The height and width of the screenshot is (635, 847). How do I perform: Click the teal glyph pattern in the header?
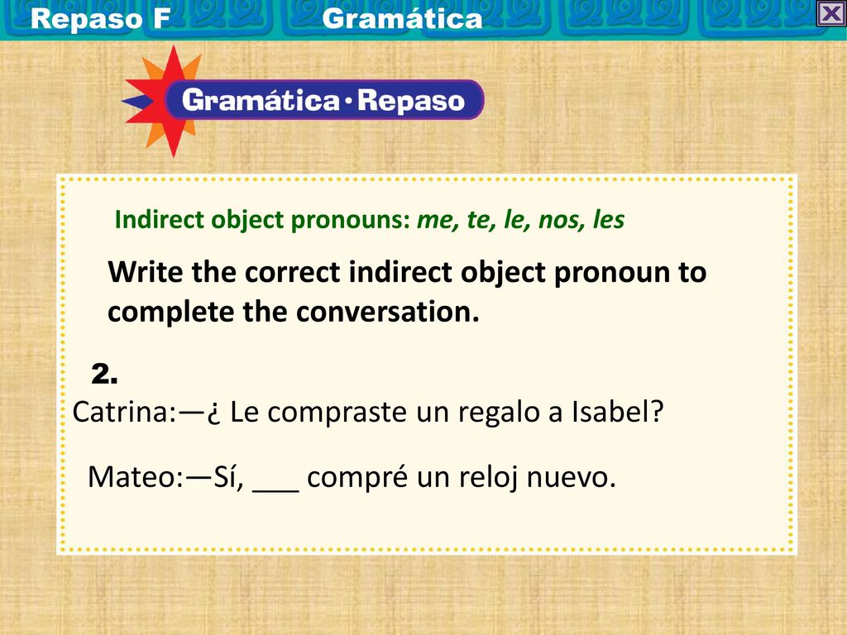click(x=621, y=19)
